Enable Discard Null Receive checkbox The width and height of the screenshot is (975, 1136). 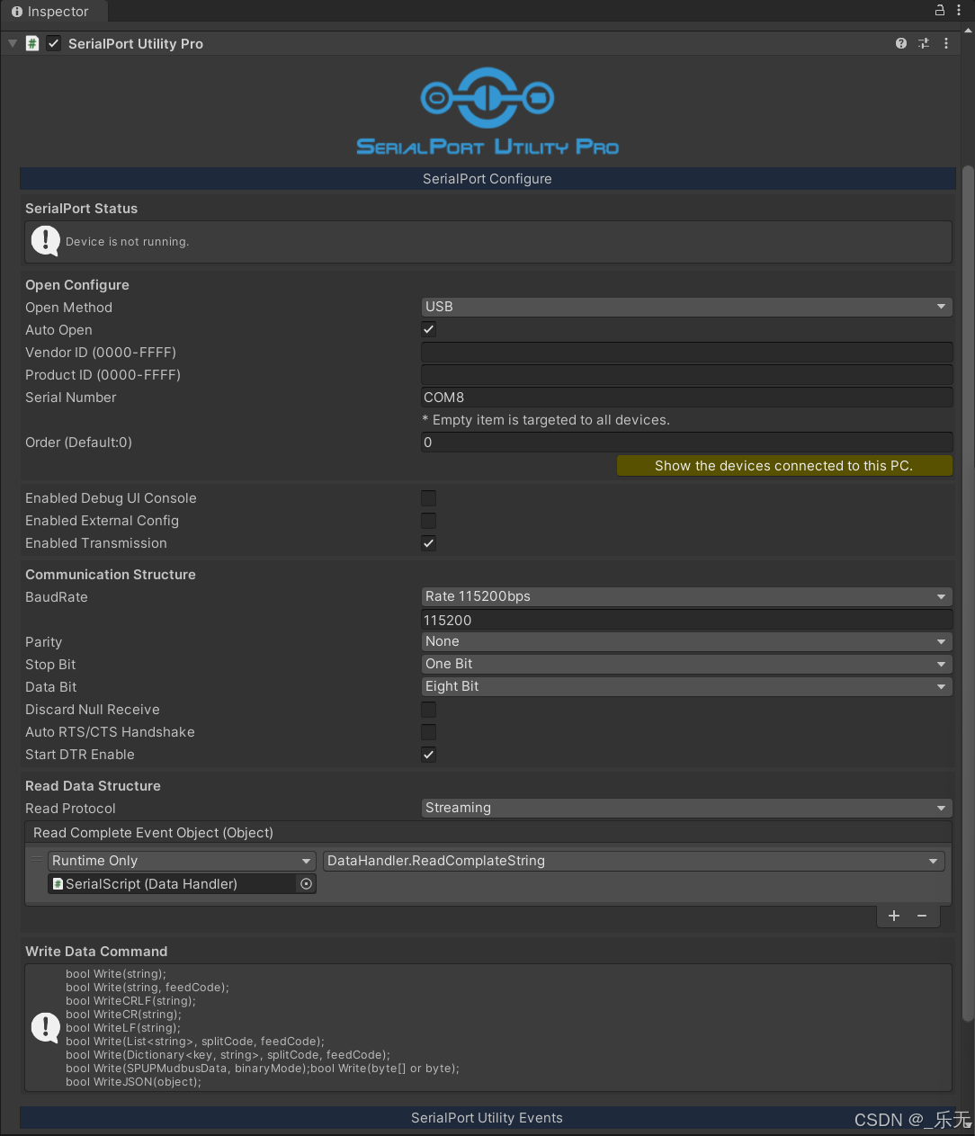click(x=429, y=710)
